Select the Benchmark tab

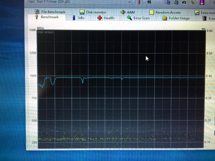pyautogui.click(x=47, y=17)
